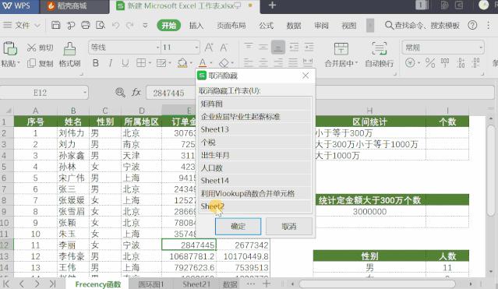This screenshot has height=289, width=498.
Task: Click the Save icon in quick toolbar
Action: click(55, 25)
